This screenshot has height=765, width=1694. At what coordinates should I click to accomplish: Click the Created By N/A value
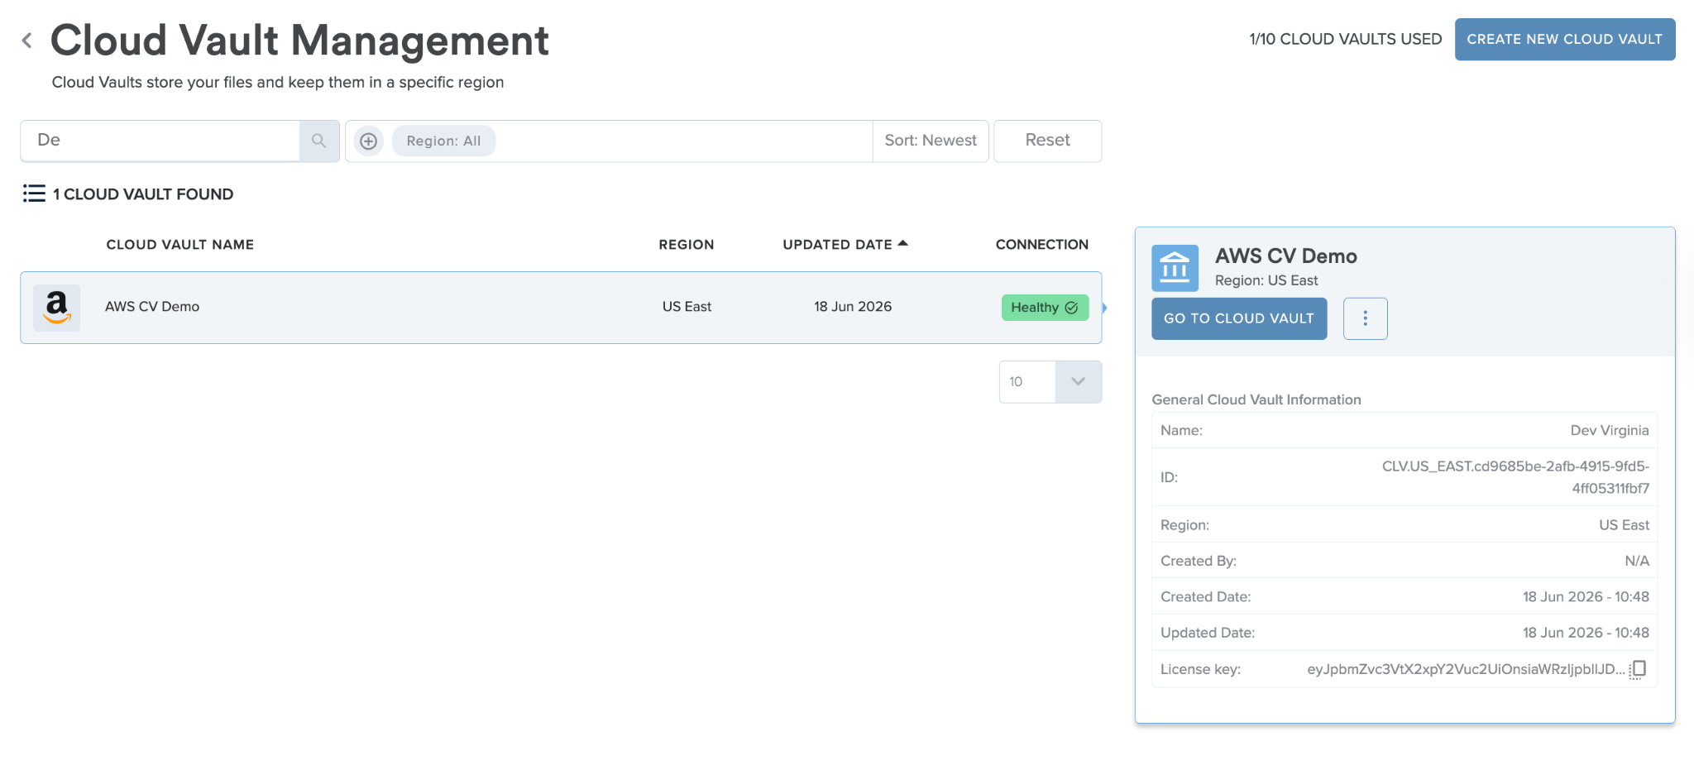click(x=1637, y=562)
